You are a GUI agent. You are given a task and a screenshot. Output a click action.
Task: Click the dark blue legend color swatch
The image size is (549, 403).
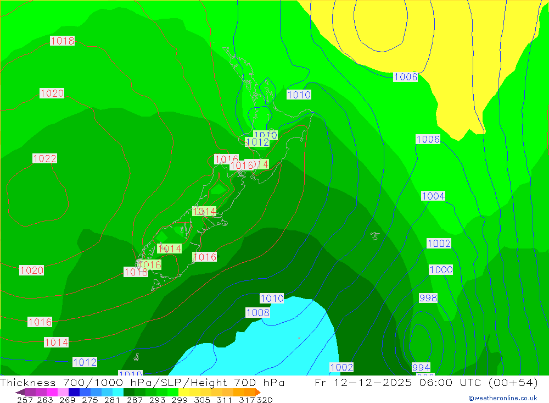pos(74,392)
